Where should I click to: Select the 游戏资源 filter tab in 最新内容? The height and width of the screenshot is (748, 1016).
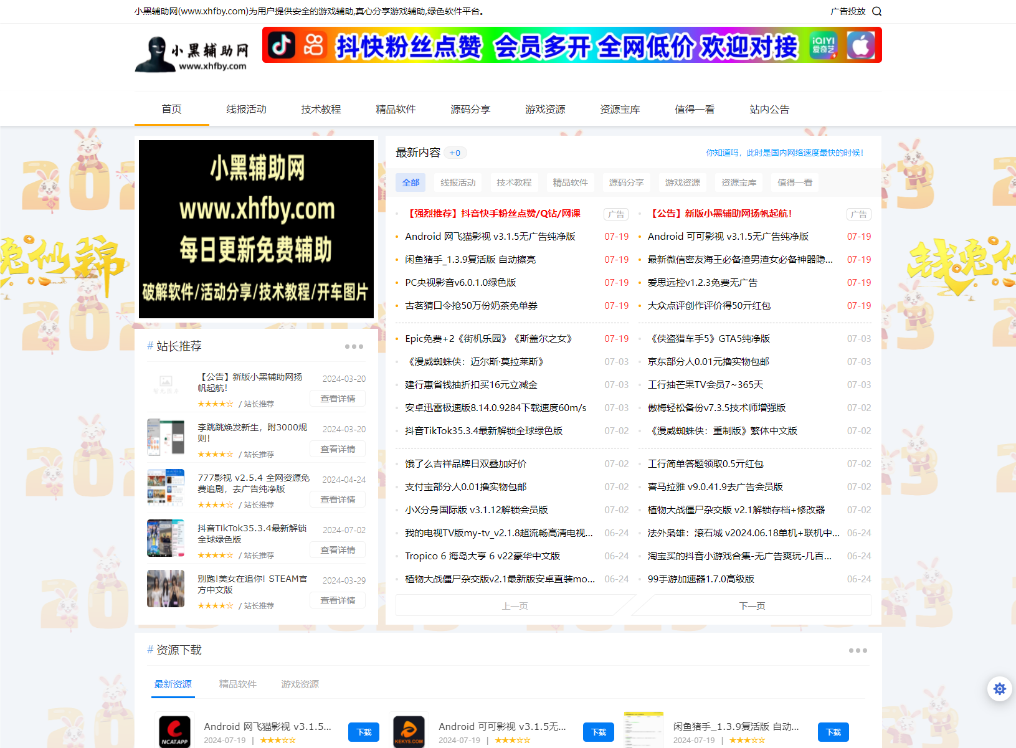pyautogui.click(x=682, y=182)
